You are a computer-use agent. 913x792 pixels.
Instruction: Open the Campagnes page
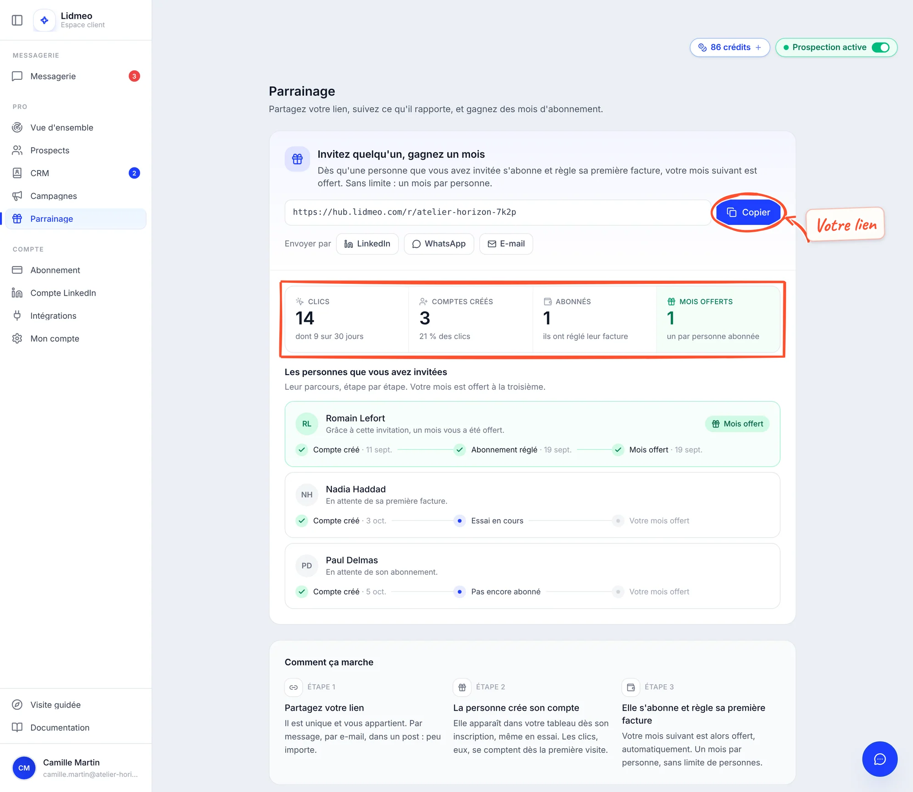(x=76, y=196)
